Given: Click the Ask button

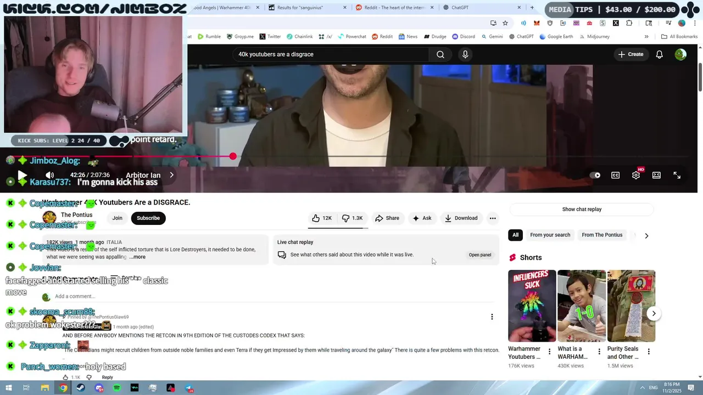Looking at the screenshot, I should tap(422, 218).
